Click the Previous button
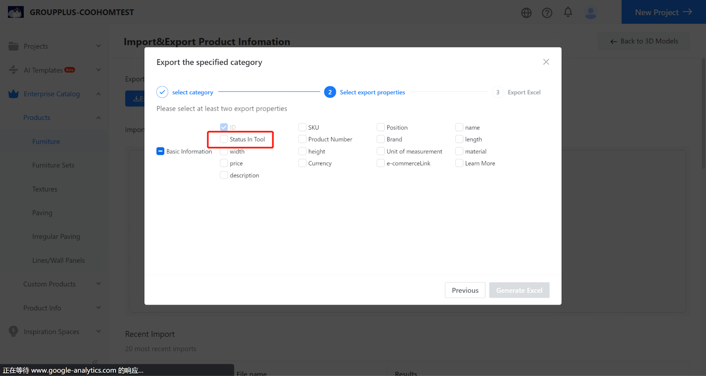The image size is (706, 376). tap(465, 290)
